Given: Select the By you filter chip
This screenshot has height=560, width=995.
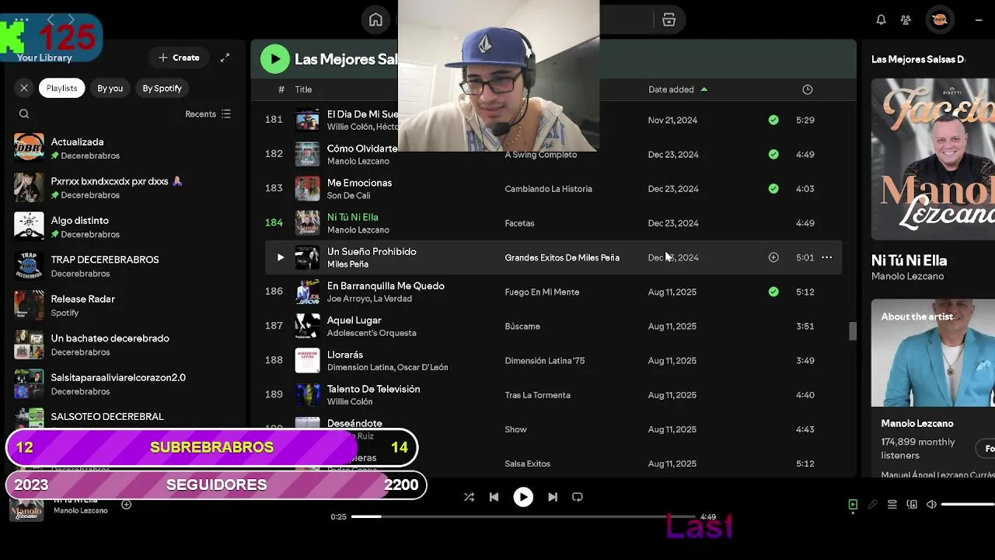Looking at the screenshot, I should tap(110, 88).
